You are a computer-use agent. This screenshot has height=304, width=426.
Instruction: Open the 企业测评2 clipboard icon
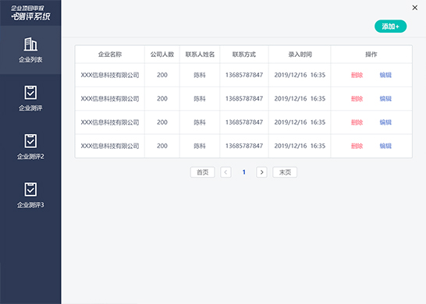pyautogui.click(x=30, y=141)
